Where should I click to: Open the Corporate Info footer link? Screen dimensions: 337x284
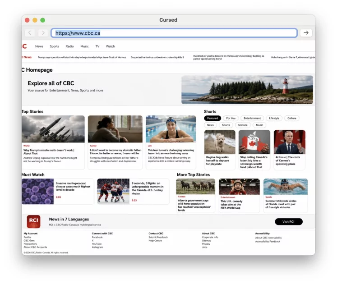210,237
